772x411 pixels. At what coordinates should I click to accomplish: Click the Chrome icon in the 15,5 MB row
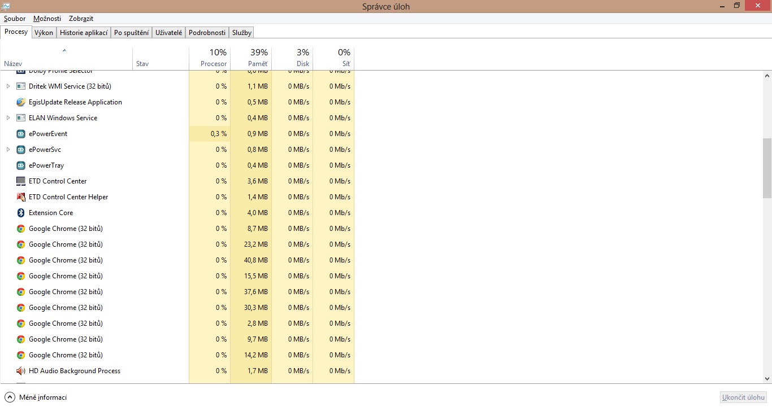click(x=21, y=276)
